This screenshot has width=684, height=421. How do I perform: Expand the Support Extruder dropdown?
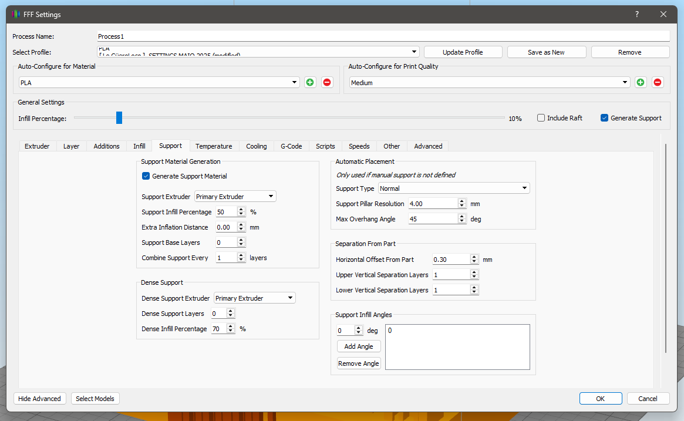click(235, 197)
